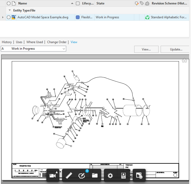The image size is (191, 184).
Task: Click the file name AutoCAD Model Space Example.dwg
Action: 43,17
